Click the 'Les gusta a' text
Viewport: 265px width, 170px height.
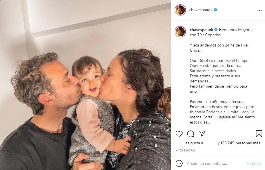click(x=193, y=143)
